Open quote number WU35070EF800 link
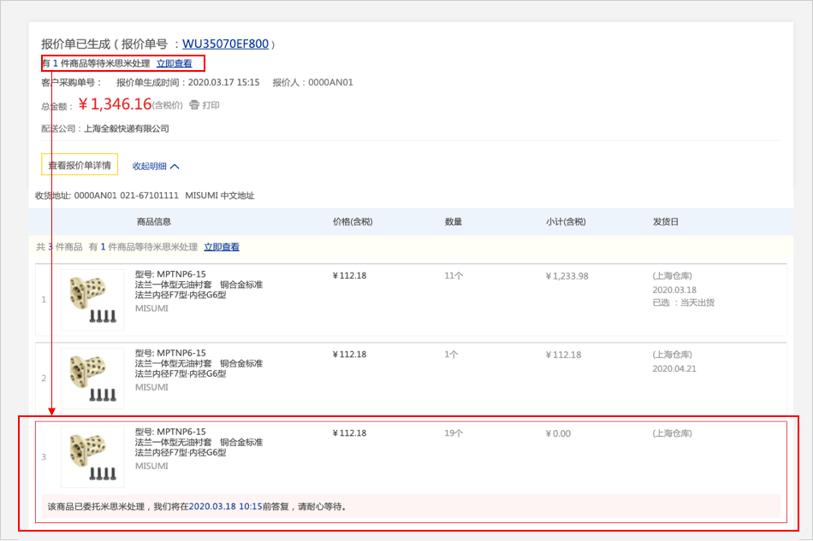Viewport: 813px width, 541px height. (225, 44)
